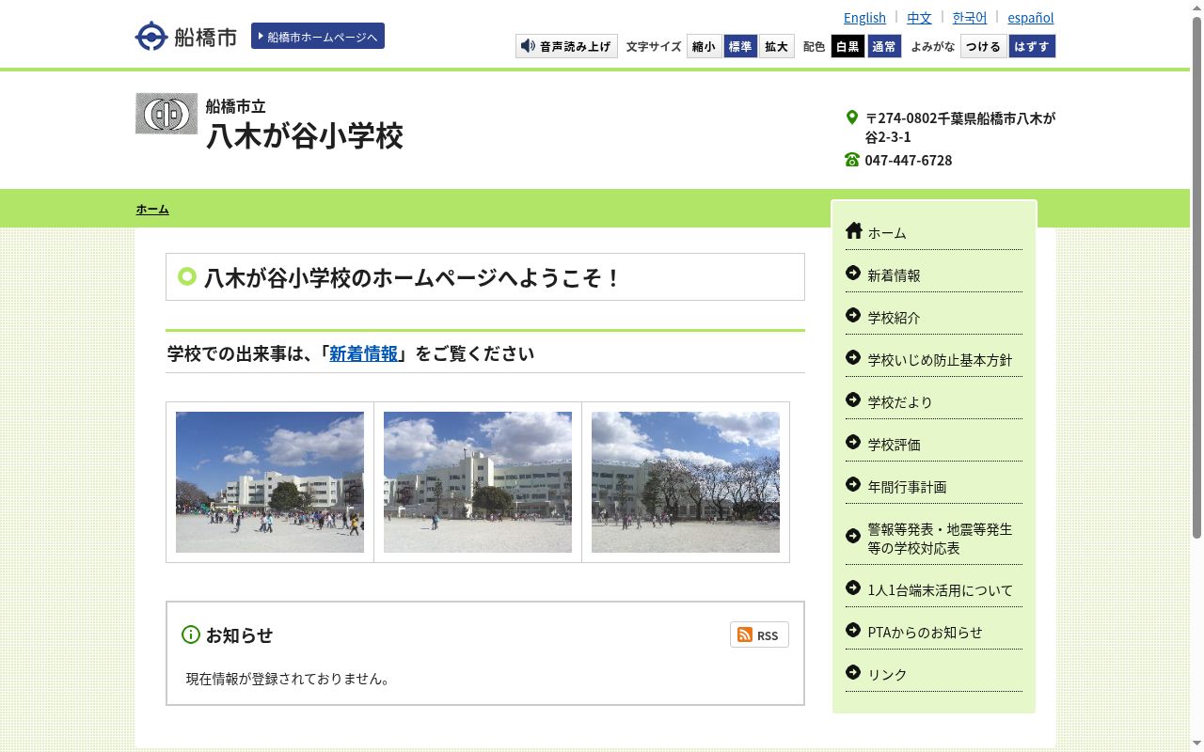This screenshot has height=752, width=1204.
Task: Set text size to 拡大
Action: pos(776,46)
